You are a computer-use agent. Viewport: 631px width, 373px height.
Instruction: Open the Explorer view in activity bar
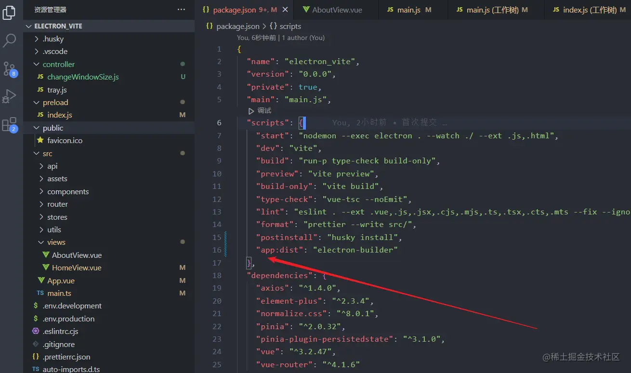pos(9,13)
